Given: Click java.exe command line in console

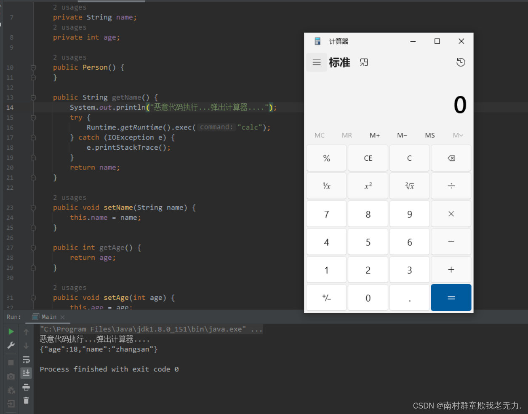Looking at the screenshot, I should (151, 329).
